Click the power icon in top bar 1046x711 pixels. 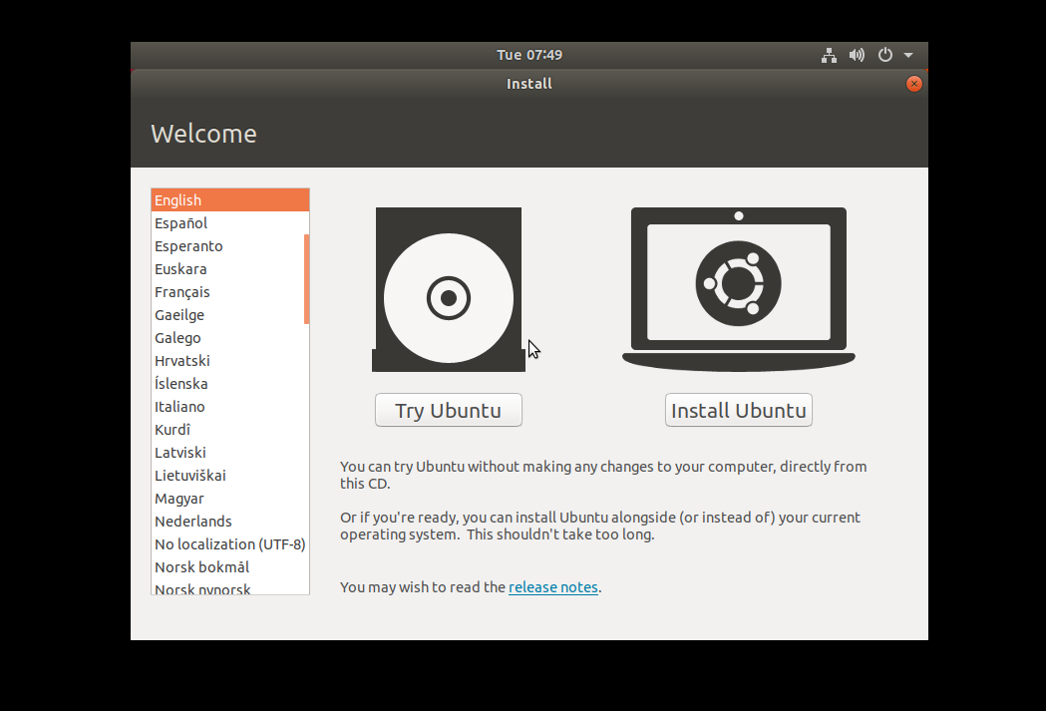tap(885, 55)
